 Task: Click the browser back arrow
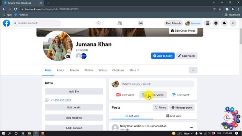[x=4, y=9]
